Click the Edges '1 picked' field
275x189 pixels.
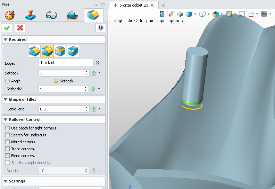point(66,63)
